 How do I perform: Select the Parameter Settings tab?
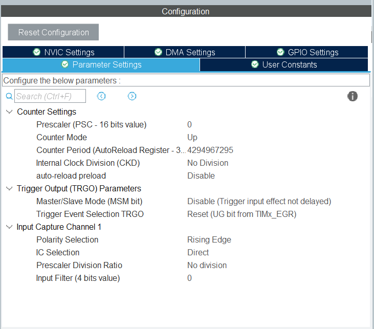[101, 65]
